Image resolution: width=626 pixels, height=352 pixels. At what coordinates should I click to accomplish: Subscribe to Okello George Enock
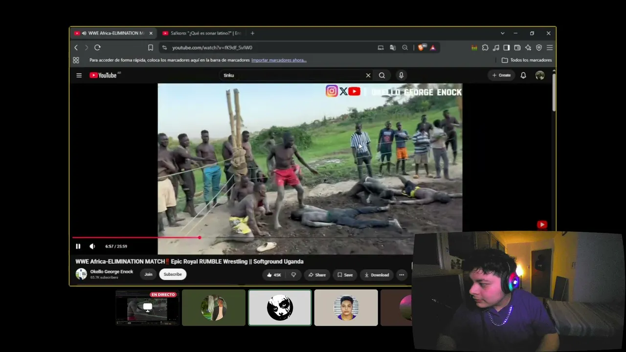(173, 274)
